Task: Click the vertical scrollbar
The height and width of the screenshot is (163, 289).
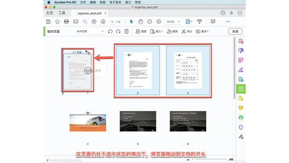Action: (235, 68)
